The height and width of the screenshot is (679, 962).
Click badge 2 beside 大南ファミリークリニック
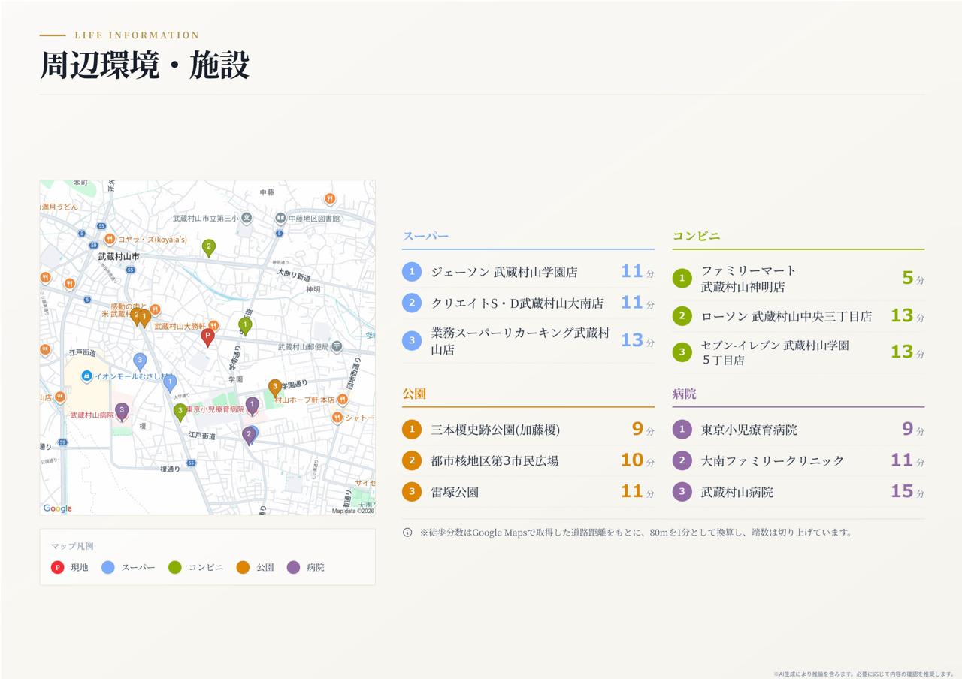pos(682,460)
